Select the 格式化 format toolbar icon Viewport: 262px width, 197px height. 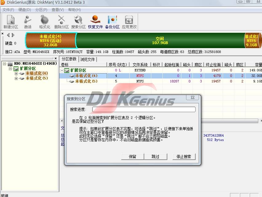coord(45,22)
